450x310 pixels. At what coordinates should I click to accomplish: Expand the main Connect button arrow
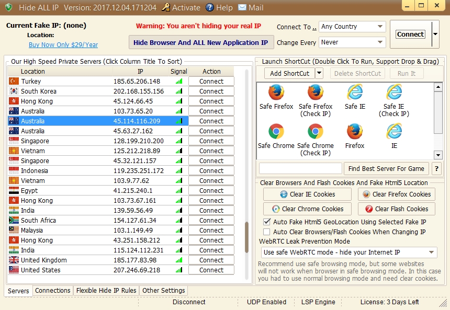point(435,34)
